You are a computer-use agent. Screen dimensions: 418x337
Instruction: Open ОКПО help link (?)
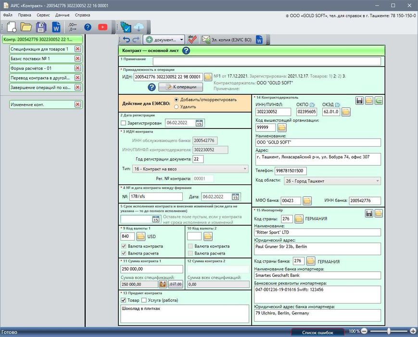pyautogui.click(x=312, y=104)
